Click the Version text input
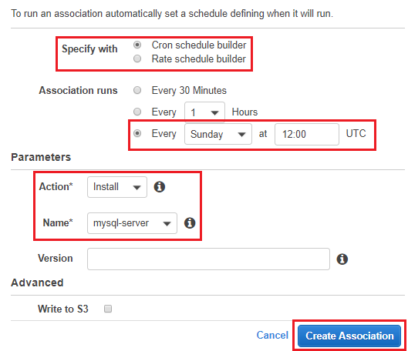The image size is (408, 351). pos(208,259)
